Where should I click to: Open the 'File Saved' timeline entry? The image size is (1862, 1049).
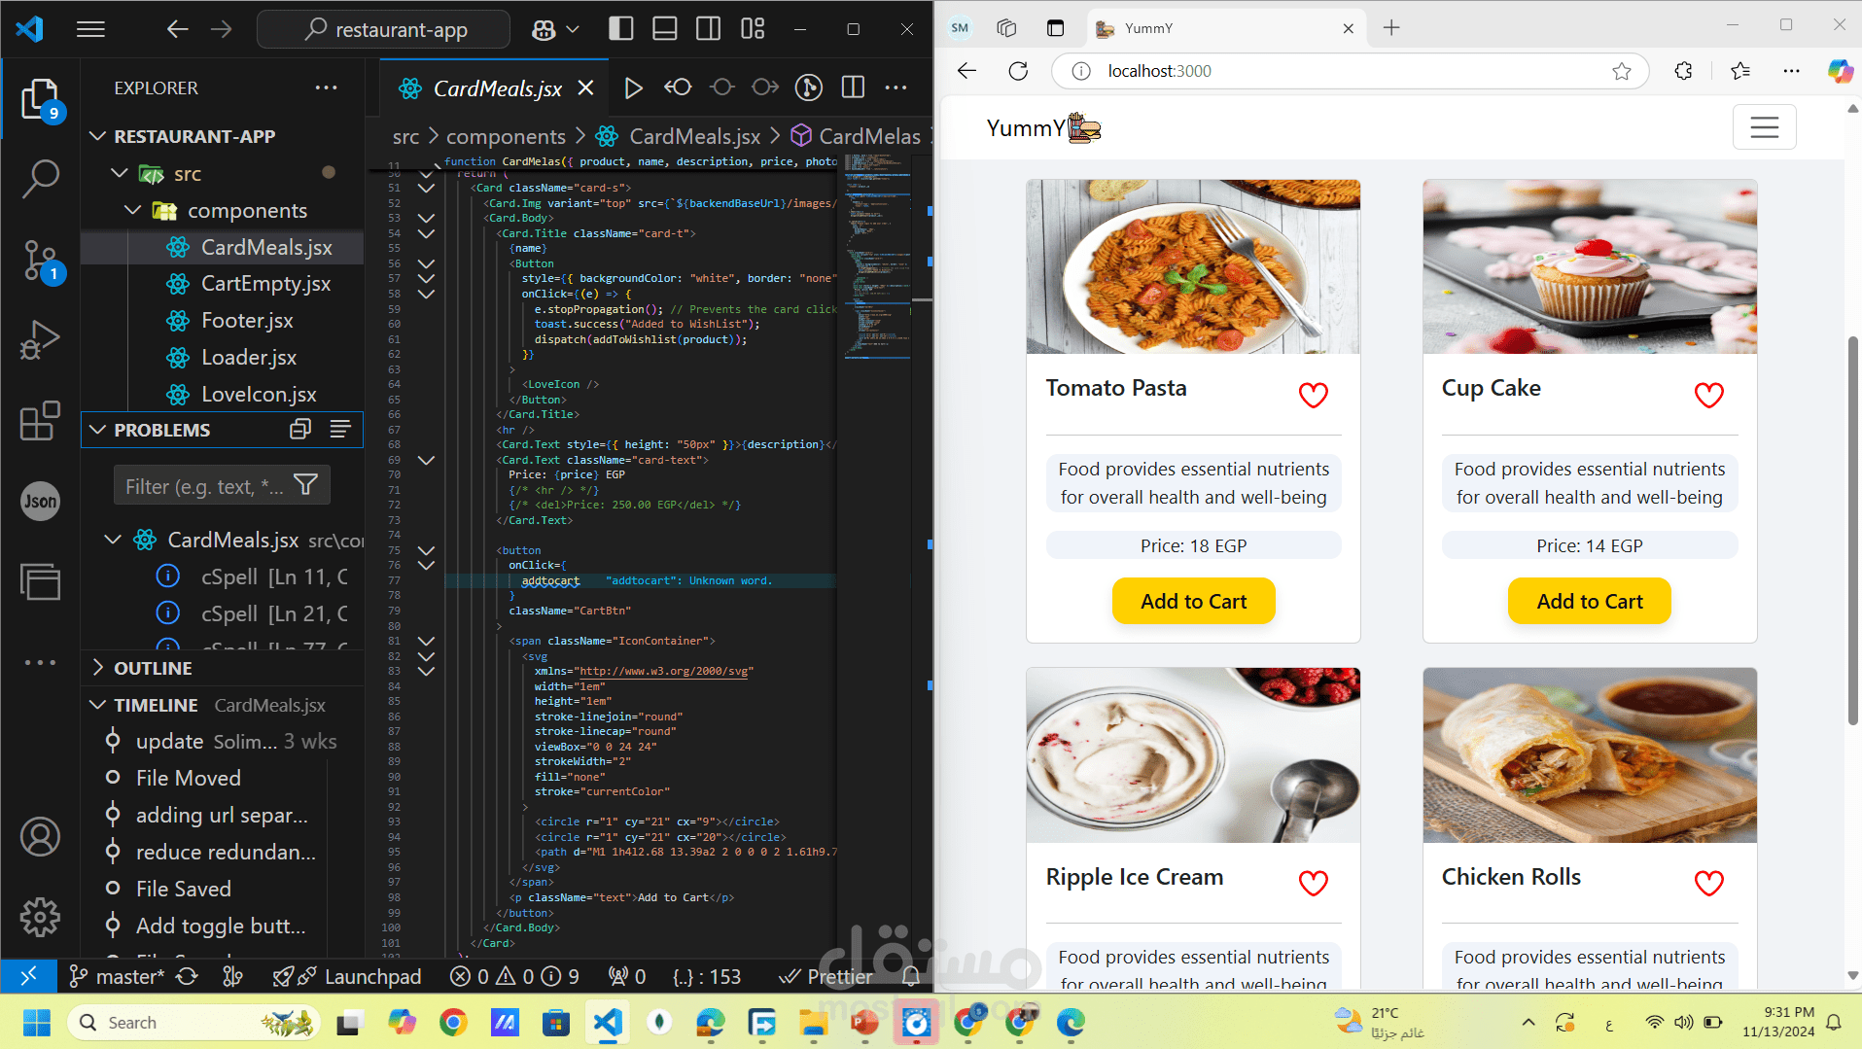[x=184, y=889]
